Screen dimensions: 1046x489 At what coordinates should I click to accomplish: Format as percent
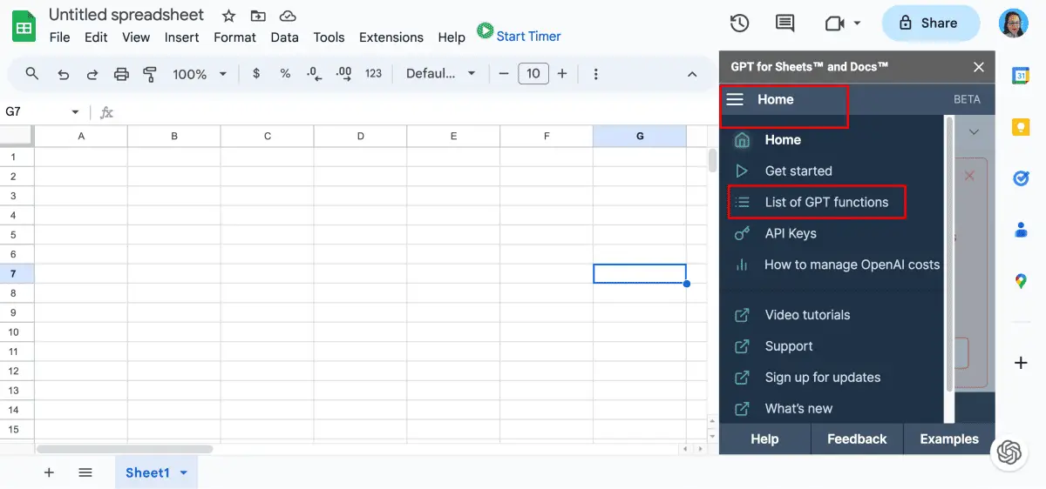point(285,74)
